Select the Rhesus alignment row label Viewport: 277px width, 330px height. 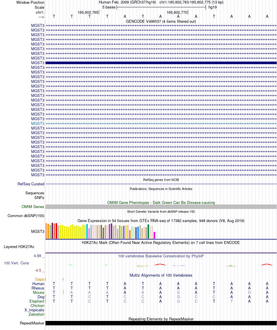tap(38, 288)
